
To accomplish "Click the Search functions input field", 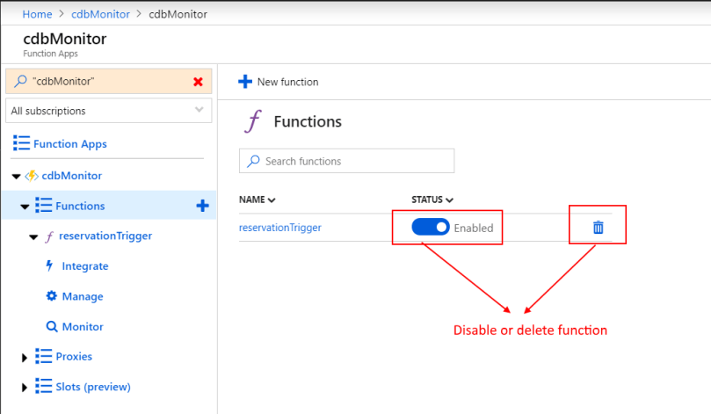I will 346,161.
